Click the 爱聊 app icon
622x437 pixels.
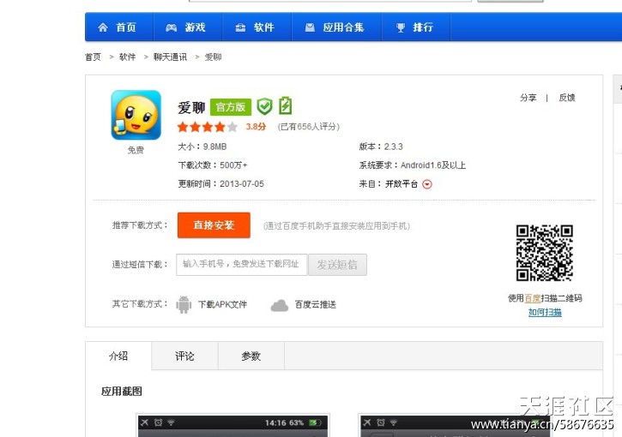pos(136,115)
